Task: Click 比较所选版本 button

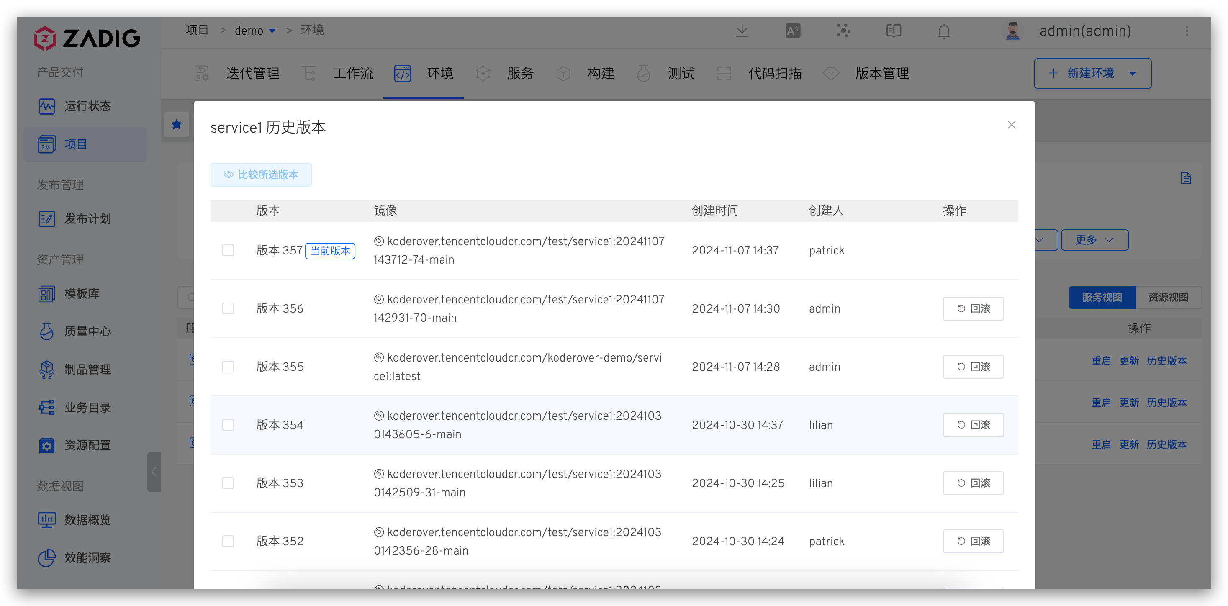Action: [x=261, y=175]
